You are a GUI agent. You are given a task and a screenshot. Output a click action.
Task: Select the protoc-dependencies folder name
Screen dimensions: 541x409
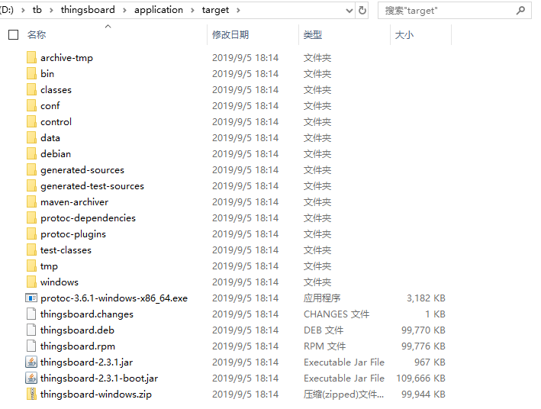(x=88, y=218)
